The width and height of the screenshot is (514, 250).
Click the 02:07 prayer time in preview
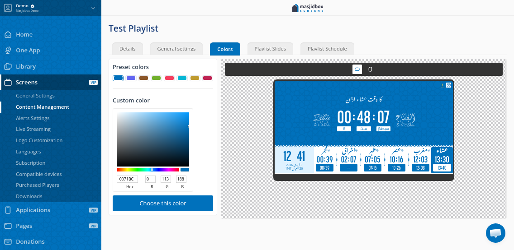click(x=348, y=159)
